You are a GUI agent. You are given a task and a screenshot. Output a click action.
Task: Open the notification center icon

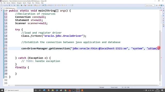[x=162, y=90]
